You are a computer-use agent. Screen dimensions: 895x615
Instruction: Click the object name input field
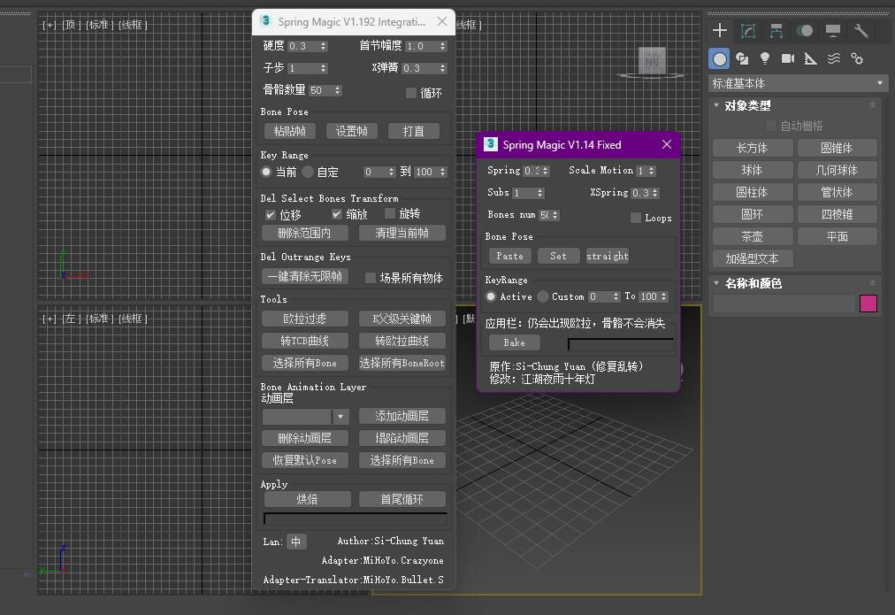[x=784, y=304]
